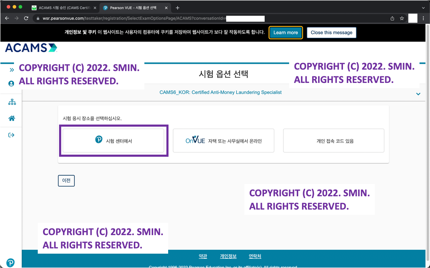Open the 개인정보 footer link

[228, 256]
